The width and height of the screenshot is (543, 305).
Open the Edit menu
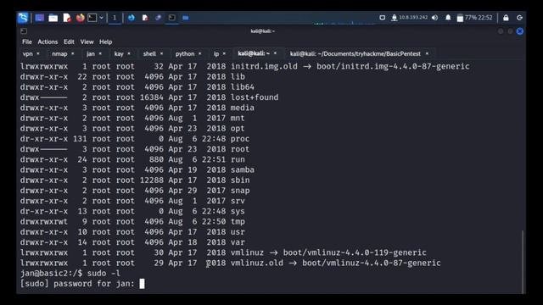pos(69,42)
